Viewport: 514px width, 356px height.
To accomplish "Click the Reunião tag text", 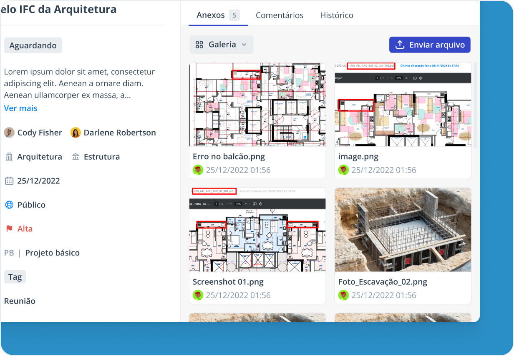I will (20, 301).
